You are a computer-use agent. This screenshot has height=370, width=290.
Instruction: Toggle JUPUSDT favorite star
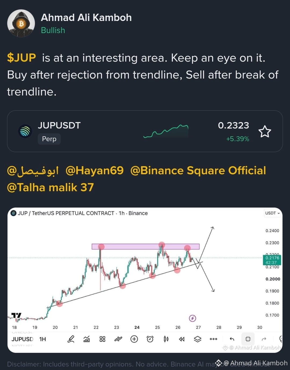pyautogui.click(x=265, y=131)
